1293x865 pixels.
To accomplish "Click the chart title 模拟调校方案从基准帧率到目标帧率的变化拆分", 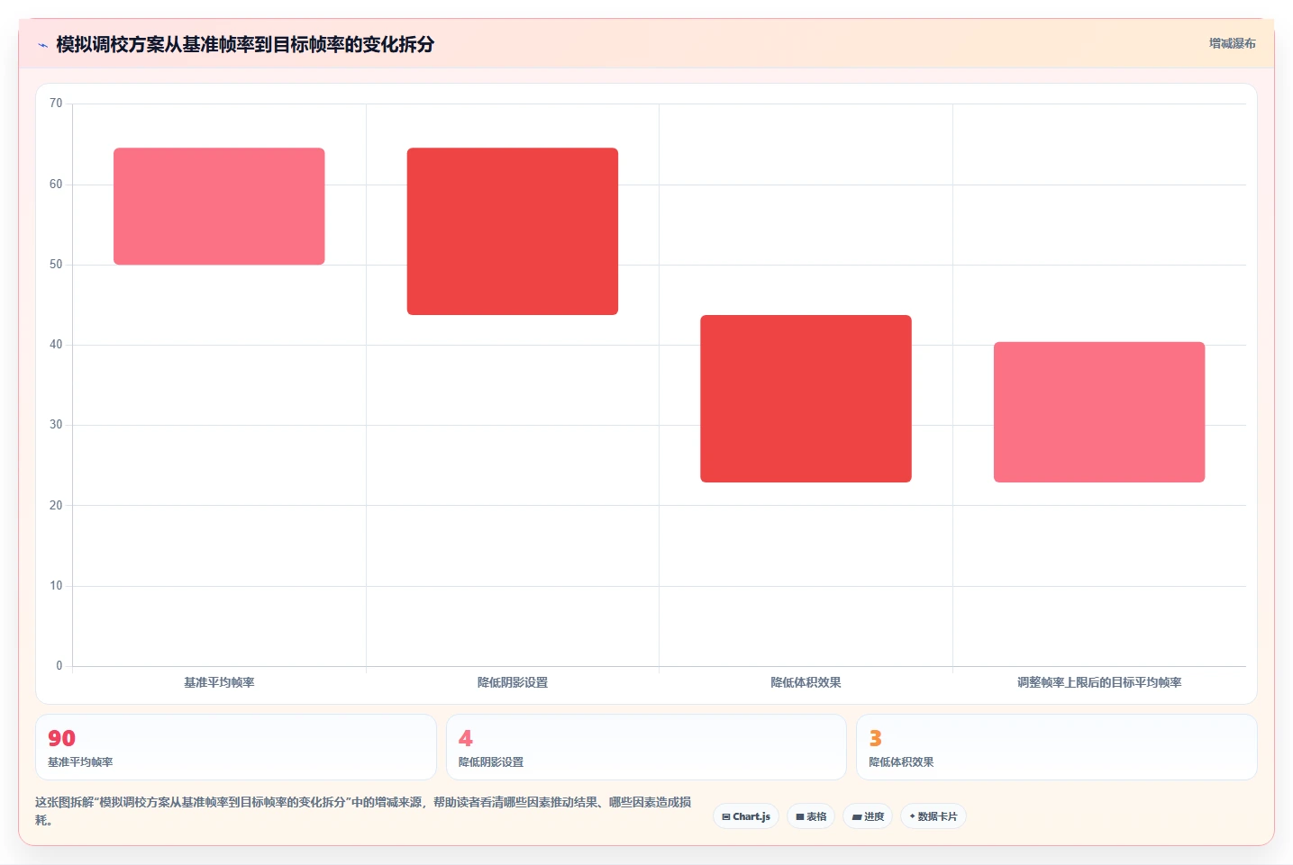I will 245,44.
